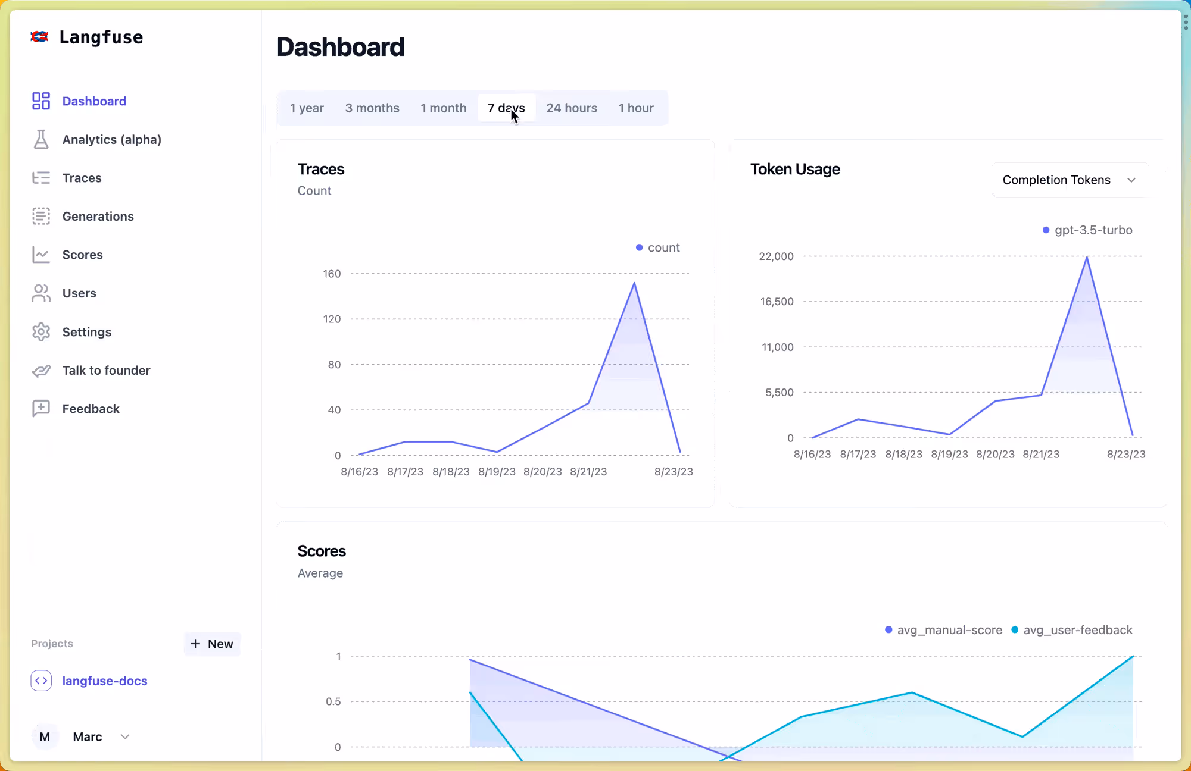Toggle count series in Traces legend
Screen dimensions: 1191x771
click(658, 247)
